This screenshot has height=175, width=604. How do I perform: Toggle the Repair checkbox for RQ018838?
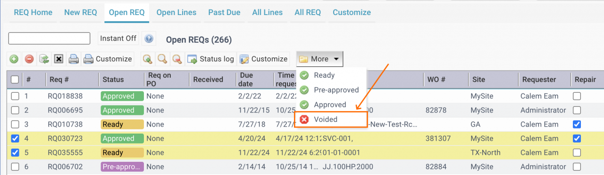pyautogui.click(x=577, y=96)
